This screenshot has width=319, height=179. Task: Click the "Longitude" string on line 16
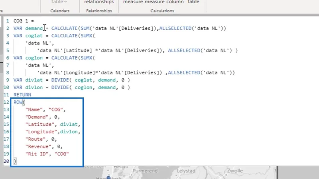click(41, 132)
